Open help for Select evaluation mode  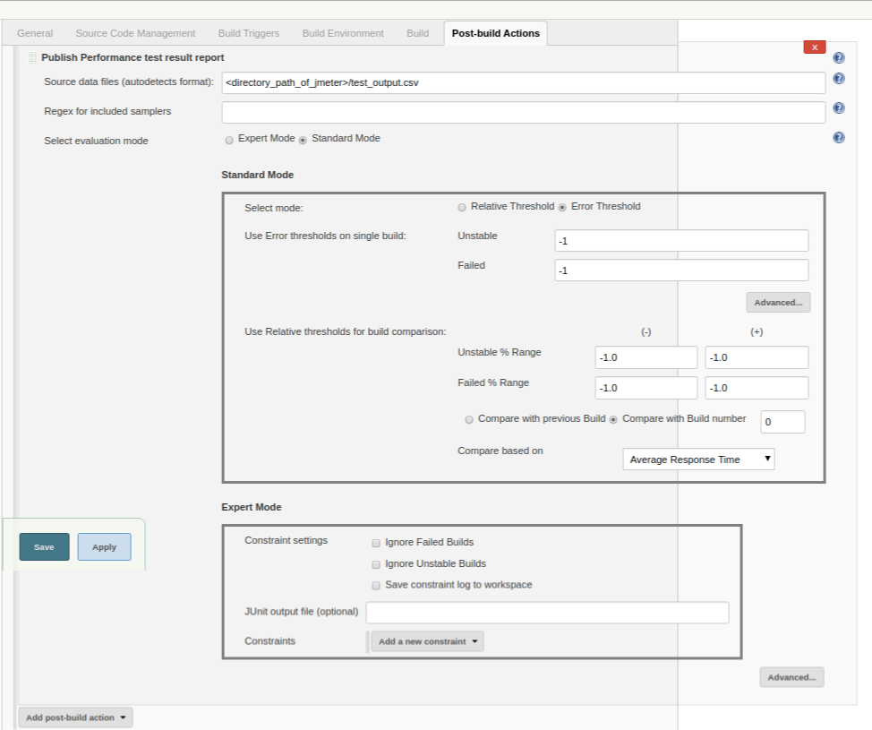(838, 138)
